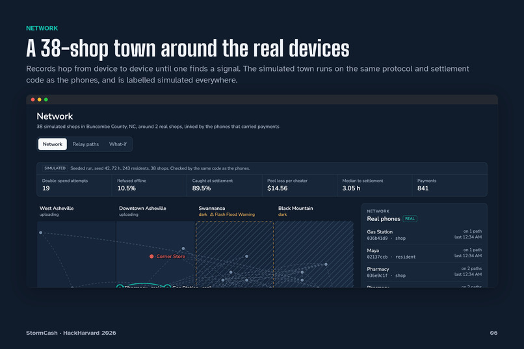Image resolution: width=524 pixels, height=349 pixels.
Task: Click the Pool loss per cheater $14.56
Action: (299, 185)
